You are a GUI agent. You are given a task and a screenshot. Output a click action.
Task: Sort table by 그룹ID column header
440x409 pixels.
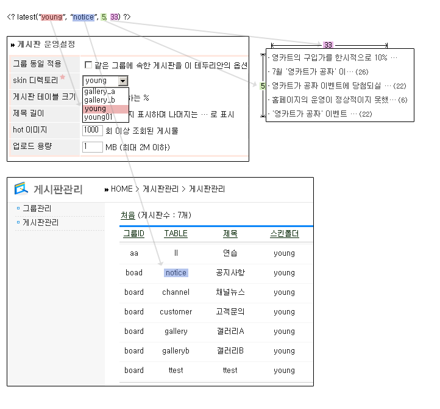point(134,234)
